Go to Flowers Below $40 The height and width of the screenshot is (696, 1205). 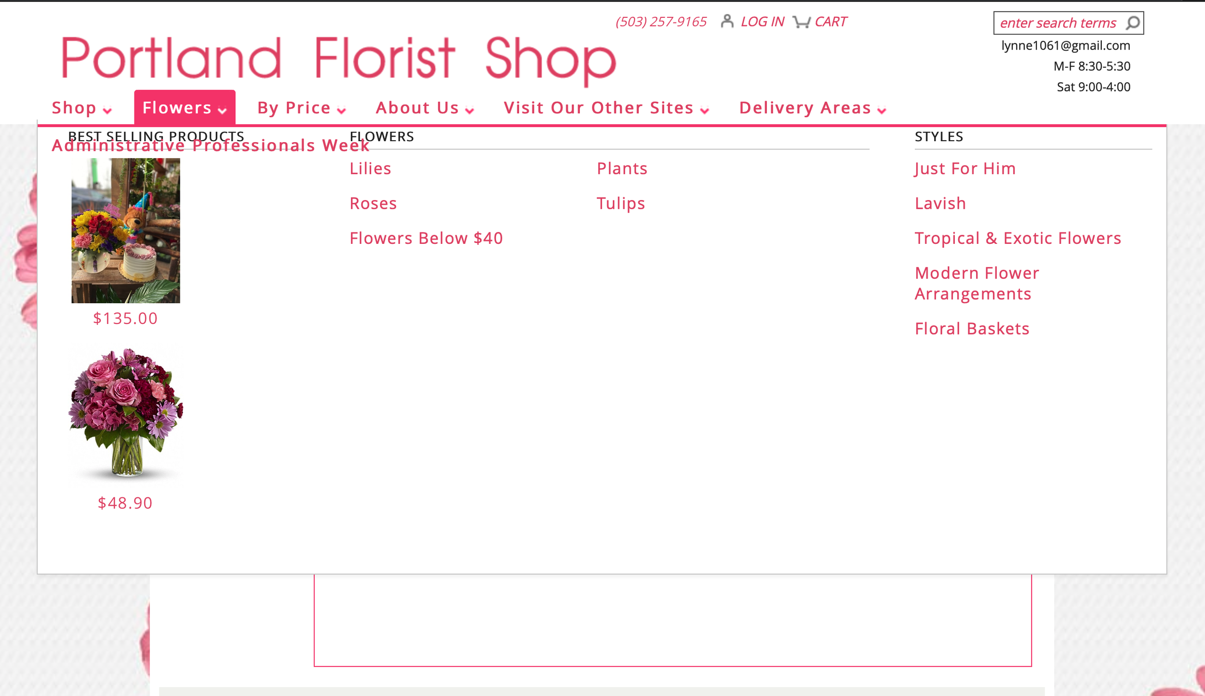click(426, 238)
